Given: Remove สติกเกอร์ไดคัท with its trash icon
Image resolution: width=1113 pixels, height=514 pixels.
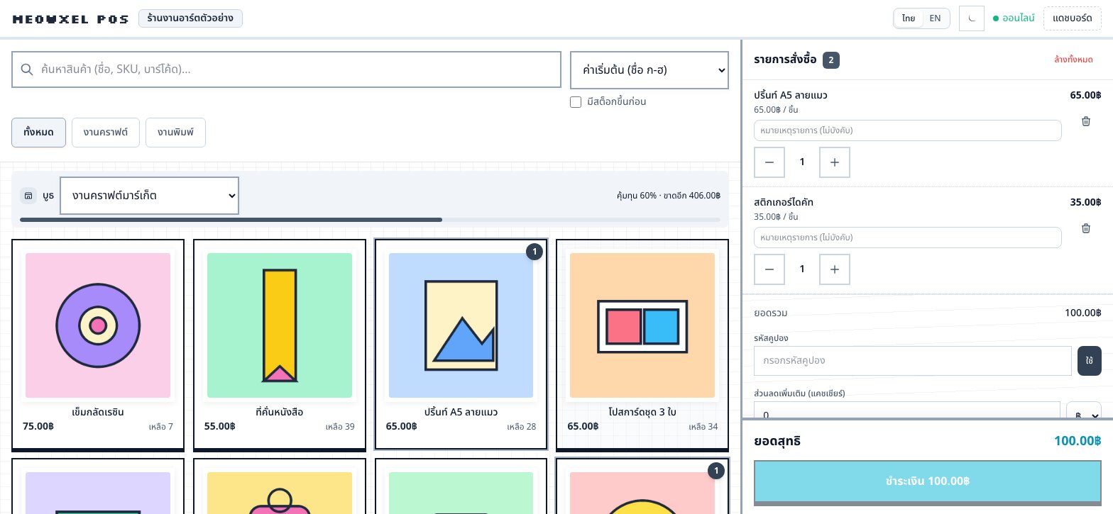Looking at the screenshot, I should [x=1085, y=228].
